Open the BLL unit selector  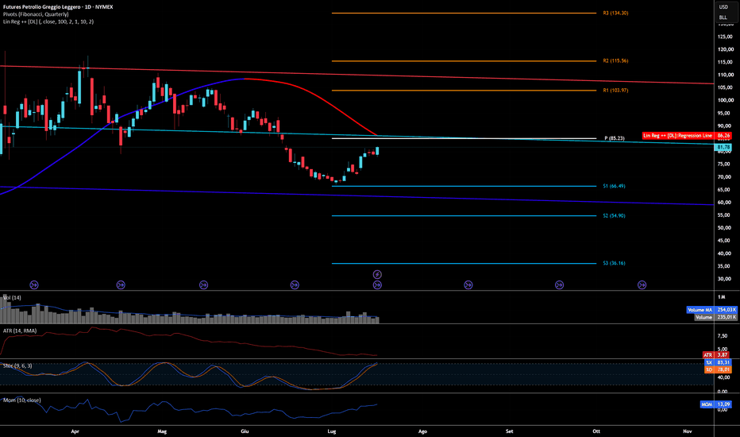coord(723,17)
